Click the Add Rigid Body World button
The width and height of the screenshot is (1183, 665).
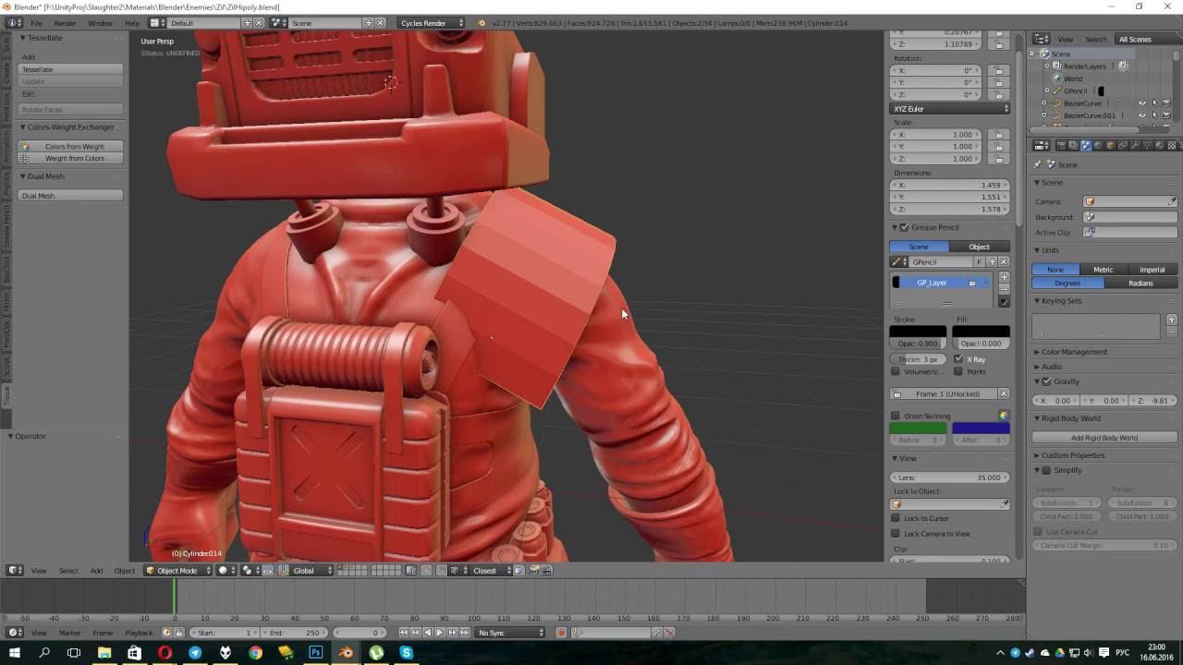point(1104,438)
